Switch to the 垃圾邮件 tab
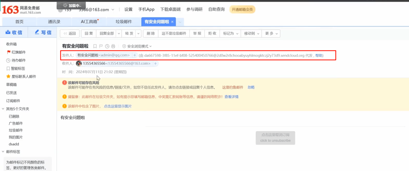The image size is (409, 171). (x=124, y=22)
